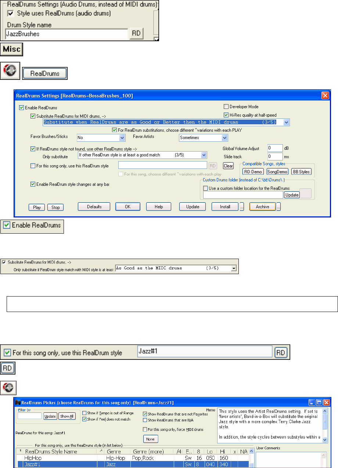
Task: Click Update button in Custom Drums folder group
Action: tap(292, 195)
